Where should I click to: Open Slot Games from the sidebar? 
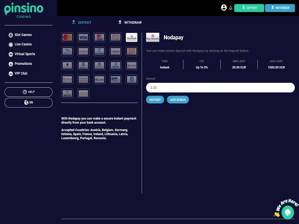coord(24,35)
